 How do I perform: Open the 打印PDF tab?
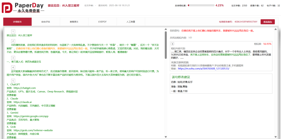102,22
